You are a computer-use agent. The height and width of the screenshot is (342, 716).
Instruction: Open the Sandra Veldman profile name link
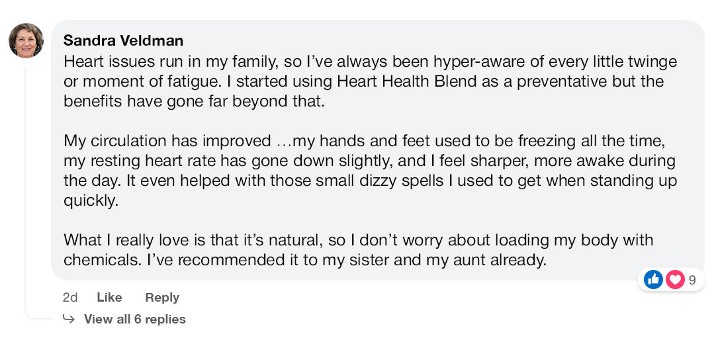[x=123, y=41]
